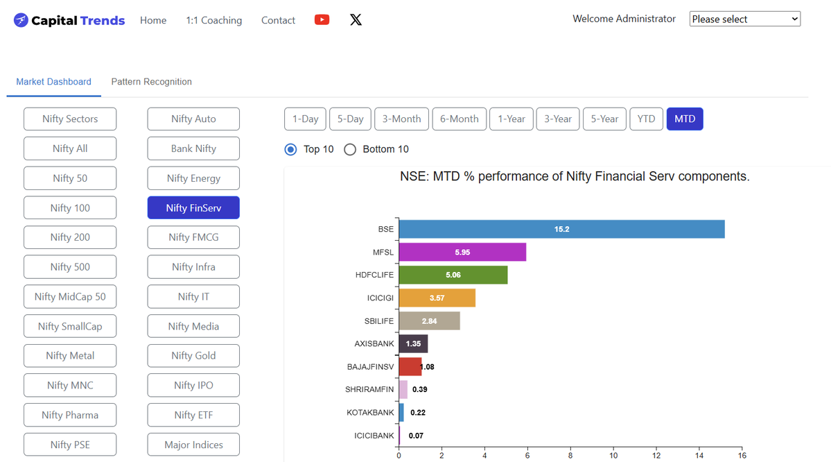Open the X social media icon
Image resolution: width=831 pixels, height=462 pixels.
(356, 19)
